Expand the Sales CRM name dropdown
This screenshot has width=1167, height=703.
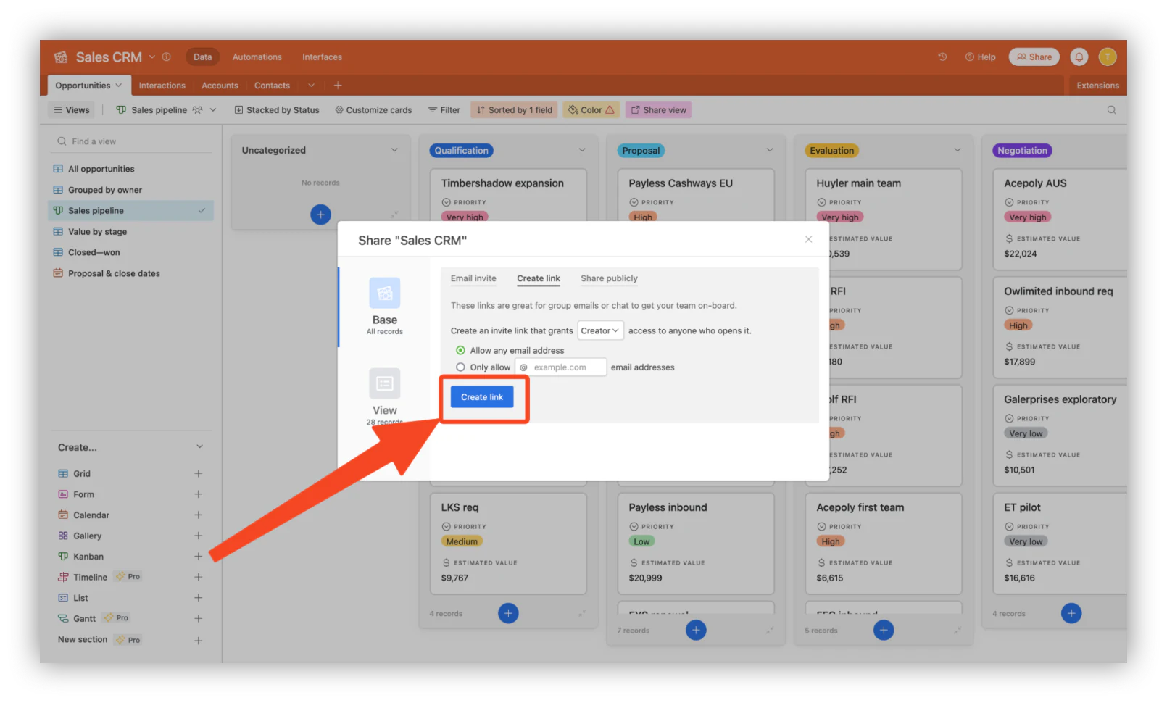tap(152, 57)
